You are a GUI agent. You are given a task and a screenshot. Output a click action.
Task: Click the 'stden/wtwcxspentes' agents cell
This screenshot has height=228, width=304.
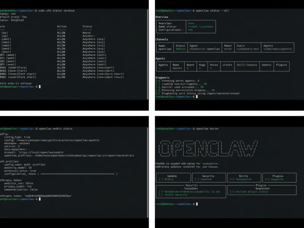pos(278,49)
